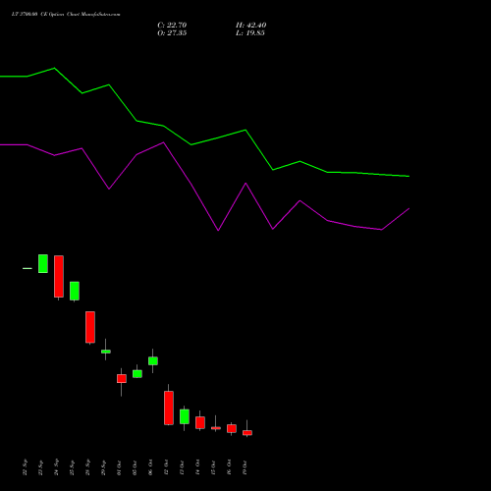Click the flat 22 Sep candlestick dash

pos(27,268)
